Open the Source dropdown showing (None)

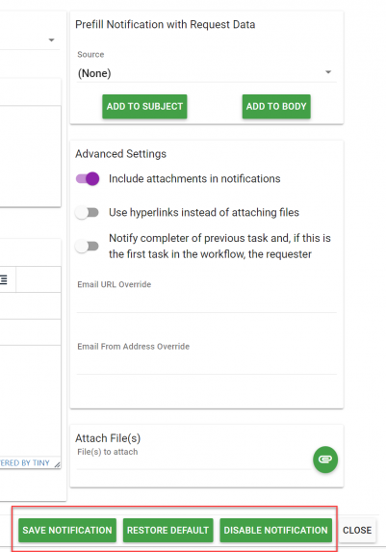207,73
